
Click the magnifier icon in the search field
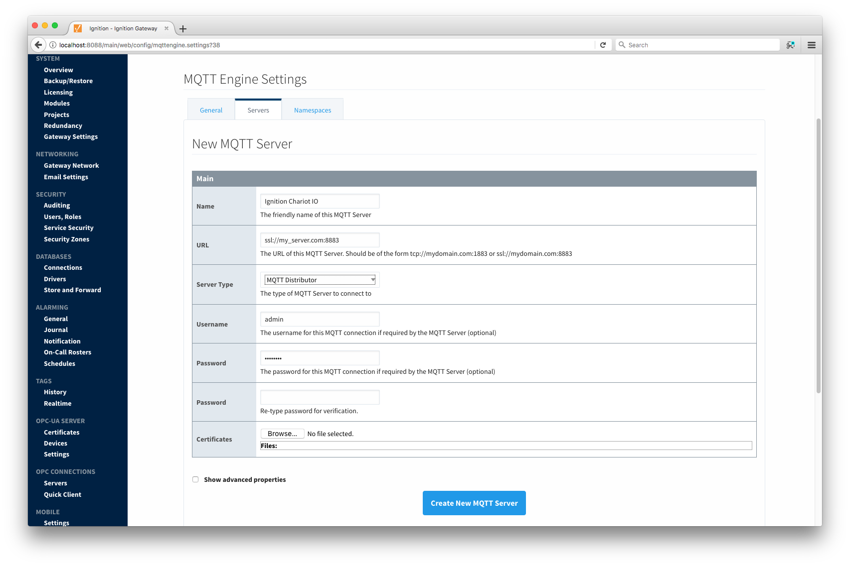coord(622,44)
